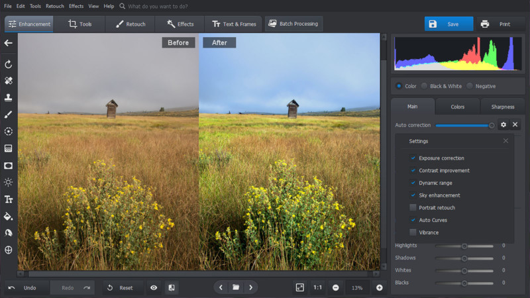
Task: Uncheck Contrast improvement
Action: pyautogui.click(x=413, y=170)
